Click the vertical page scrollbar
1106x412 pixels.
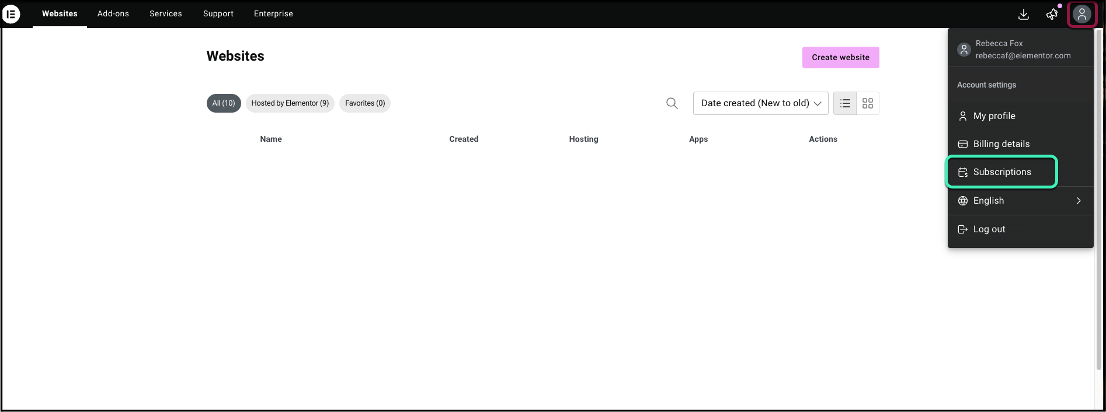pyautogui.click(x=1099, y=198)
